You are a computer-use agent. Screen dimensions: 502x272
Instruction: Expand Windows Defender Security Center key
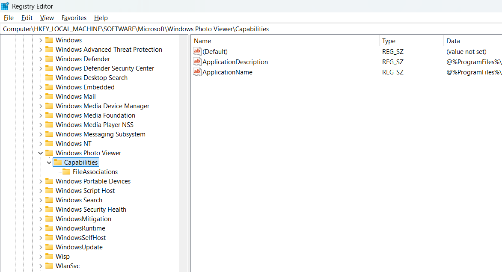[41, 68]
